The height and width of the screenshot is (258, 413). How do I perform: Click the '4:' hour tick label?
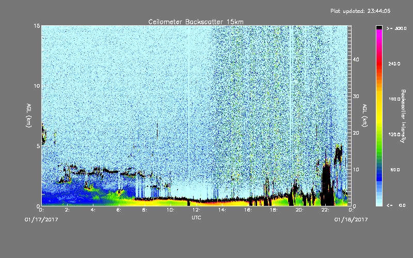pyautogui.click(x=93, y=210)
